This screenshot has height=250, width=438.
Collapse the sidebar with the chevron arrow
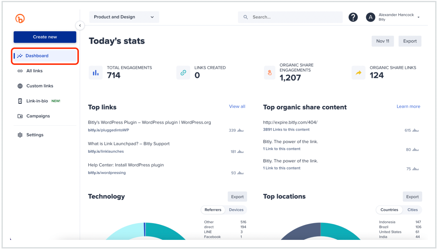click(80, 25)
